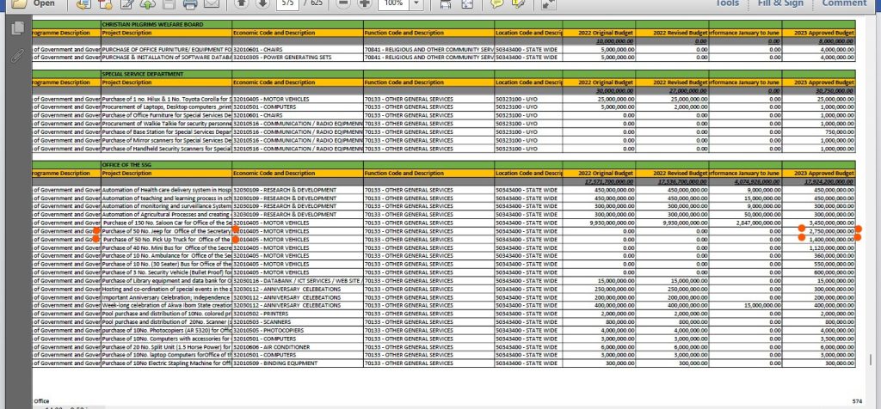The image size is (881, 409).
Task: Go to previous page with up arrow
Action: click(x=241, y=3)
